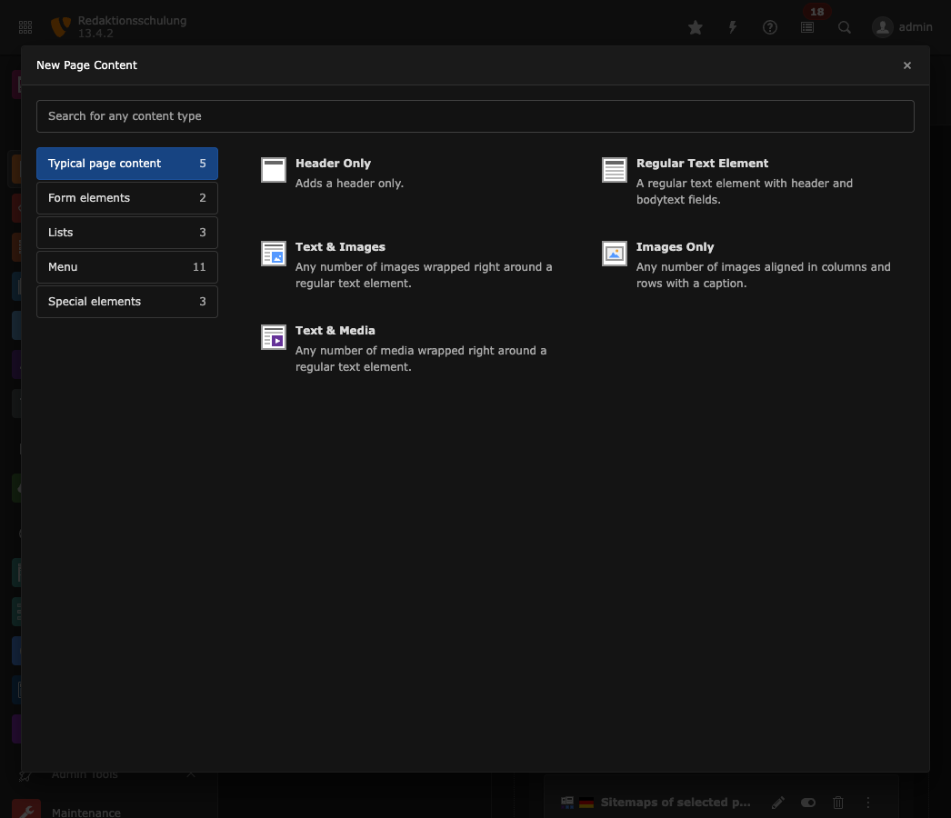
Task: Select the Header Only content type icon
Action: 274,170
